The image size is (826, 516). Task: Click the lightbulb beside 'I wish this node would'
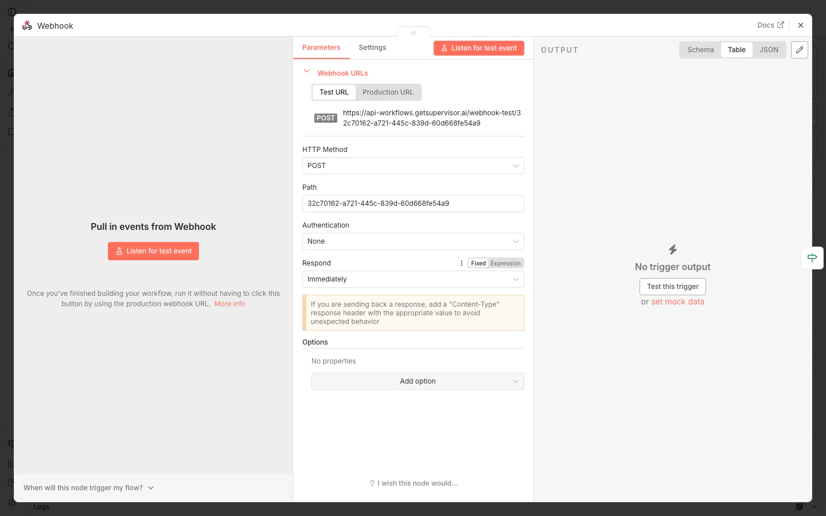tap(372, 483)
